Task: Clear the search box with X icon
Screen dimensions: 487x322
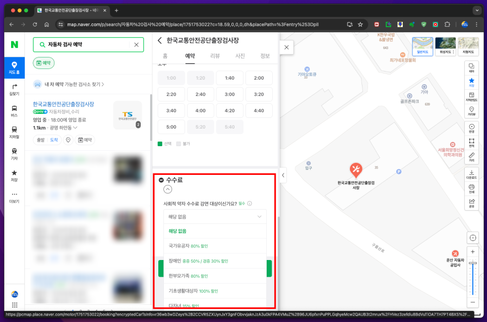Action: point(136,45)
